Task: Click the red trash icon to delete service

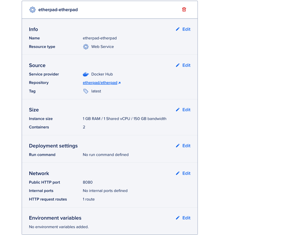Action: (184, 9)
